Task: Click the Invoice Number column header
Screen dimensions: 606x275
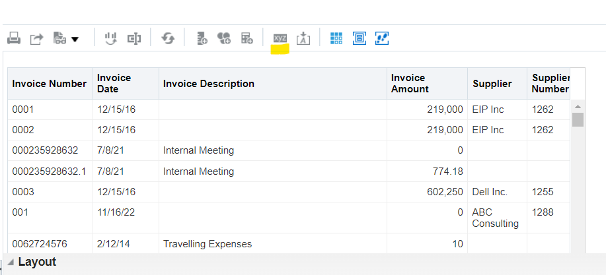Action: tap(50, 84)
